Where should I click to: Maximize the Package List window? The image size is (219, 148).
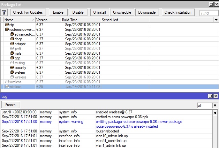tap(211, 4)
